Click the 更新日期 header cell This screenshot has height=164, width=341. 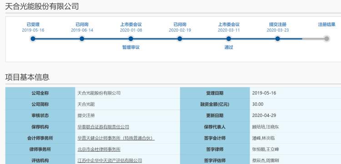click(x=215, y=116)
